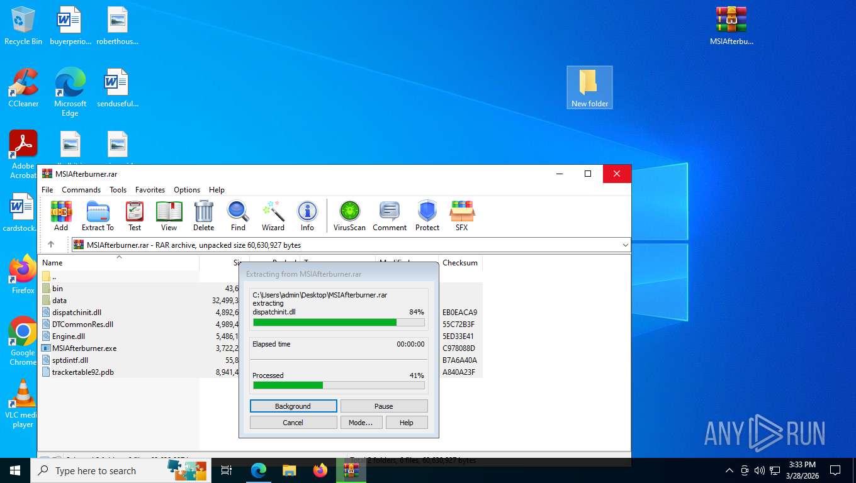The image size is (856, 483).
Task: Select the MSIAfterburner rar file on desktop
Action: point(731,26)
